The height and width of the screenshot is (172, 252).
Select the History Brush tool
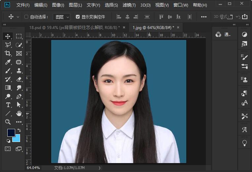(x=8, y=79)
